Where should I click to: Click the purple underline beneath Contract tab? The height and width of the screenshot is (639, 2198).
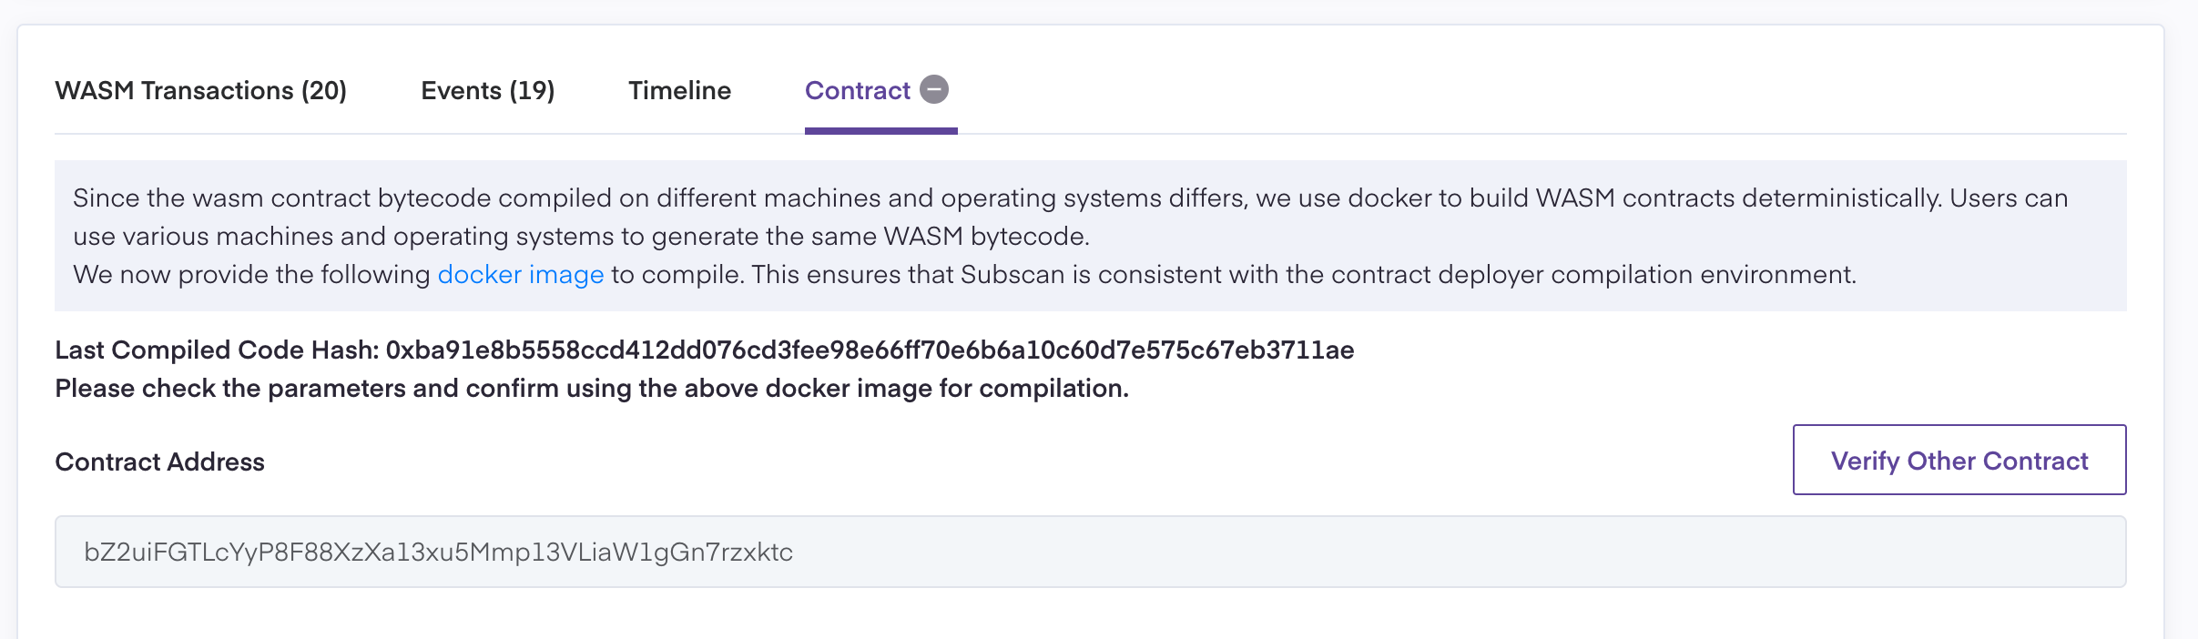coord(880,131)
